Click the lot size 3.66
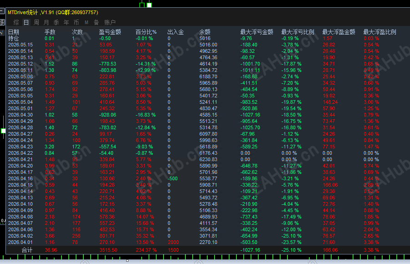This screenshot has height=264, width=410. 50,236
